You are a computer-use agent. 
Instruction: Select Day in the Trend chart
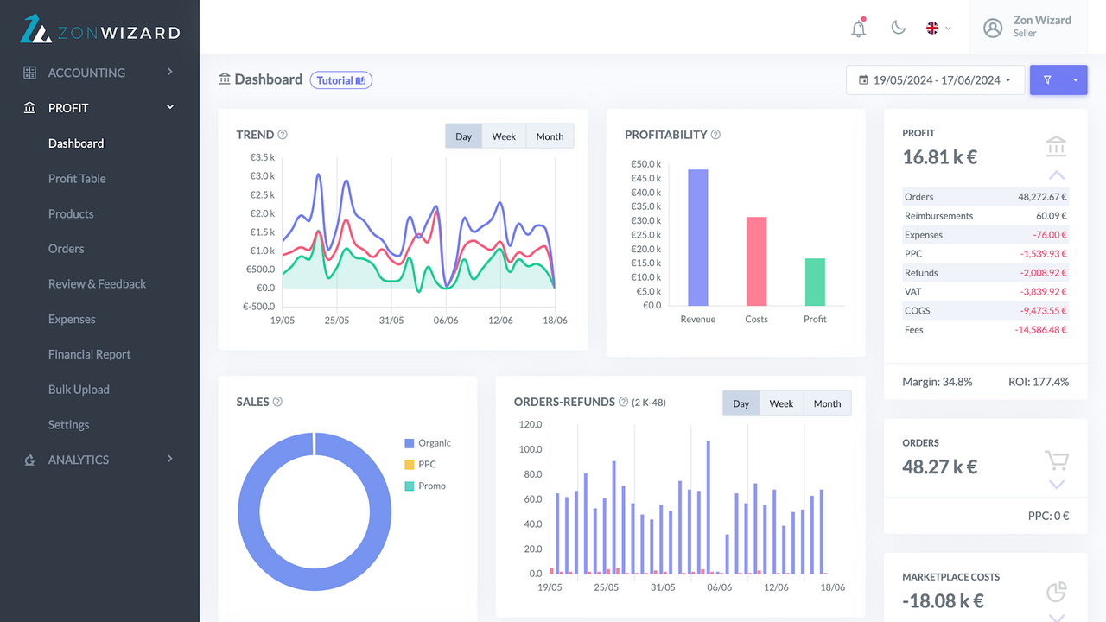pyautogui.click(x=464, y=136)
